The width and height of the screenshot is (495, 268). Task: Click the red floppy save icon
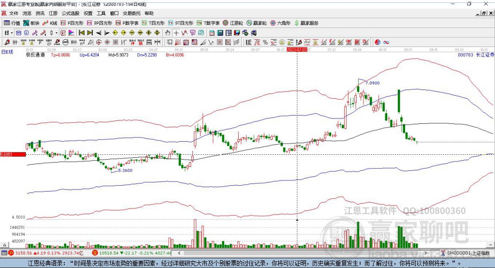click(237, 33)
